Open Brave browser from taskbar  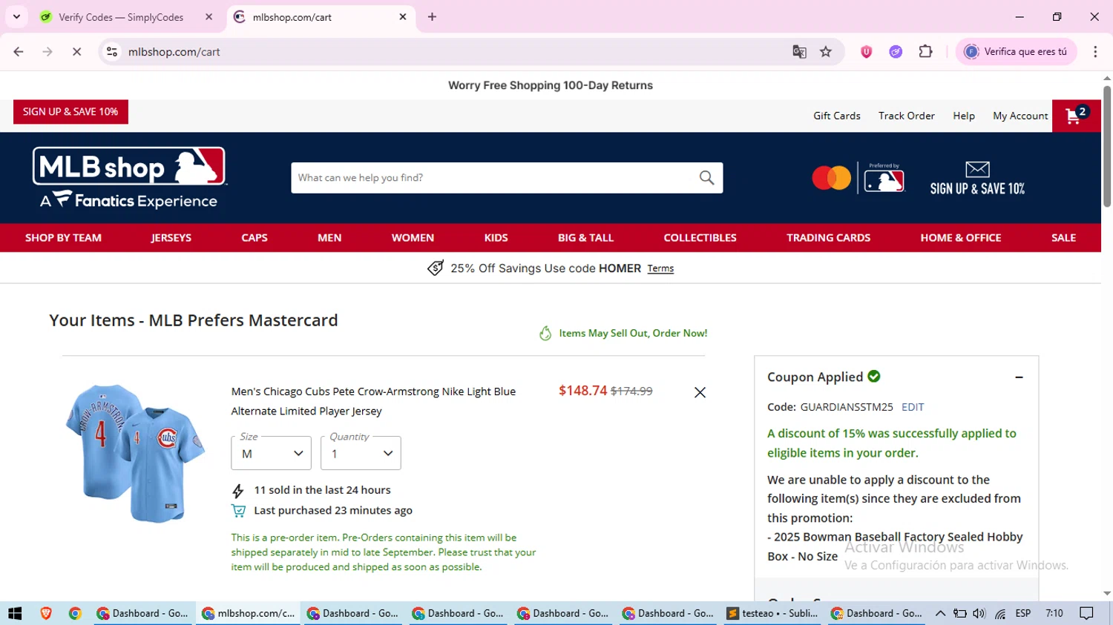(x=46, y=613)
